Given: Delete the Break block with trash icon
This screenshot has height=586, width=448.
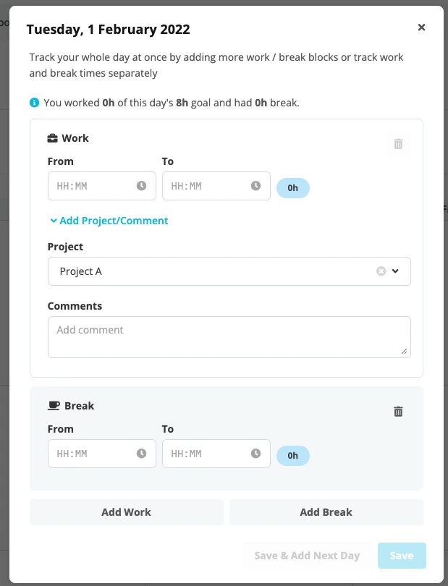Looking at the screenshot, I should (x=398, y=412).
